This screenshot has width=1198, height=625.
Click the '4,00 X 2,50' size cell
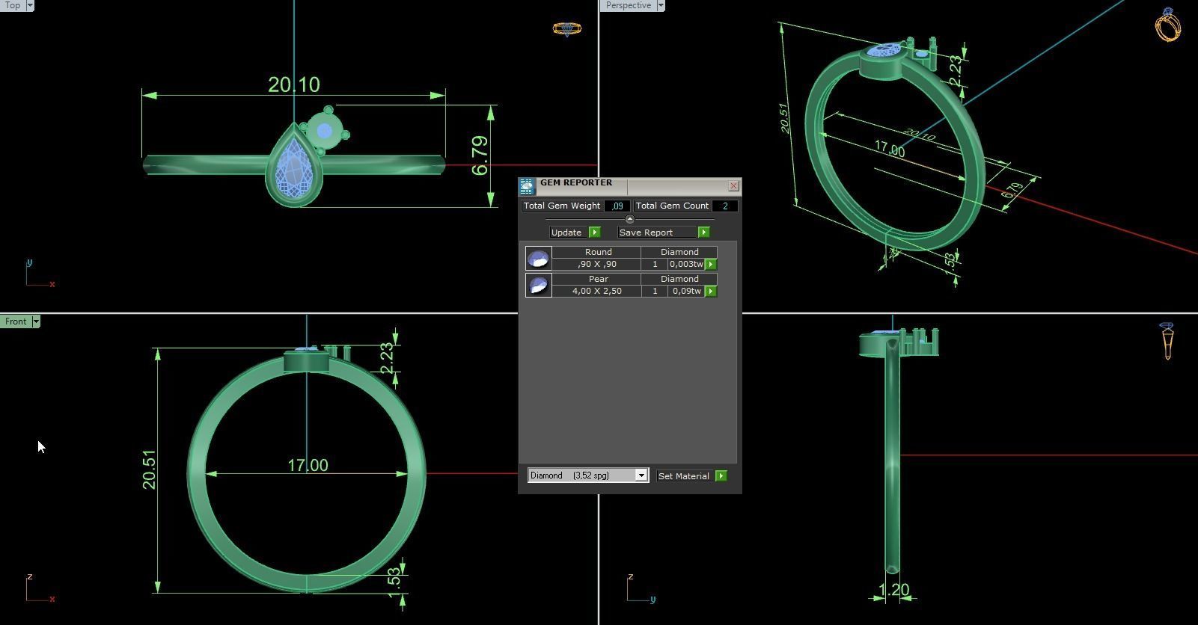[x=597, y=291]
